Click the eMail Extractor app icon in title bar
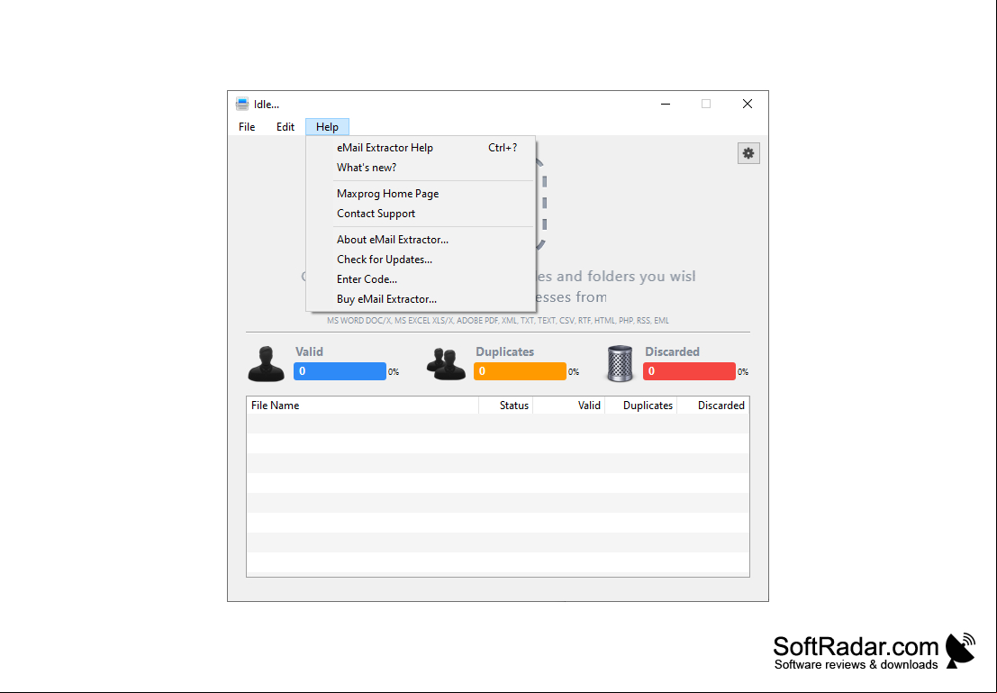The height and width of the screenshot is (693, 997). 242,105
